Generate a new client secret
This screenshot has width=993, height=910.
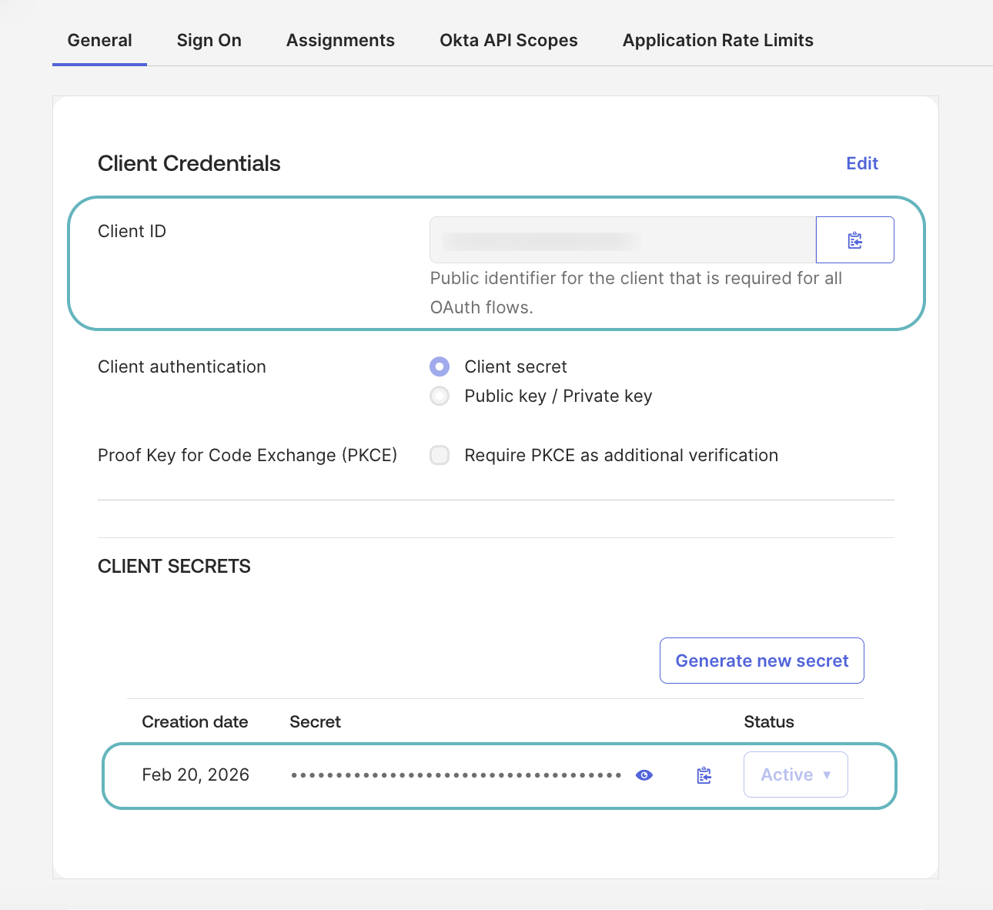point(761,661)
